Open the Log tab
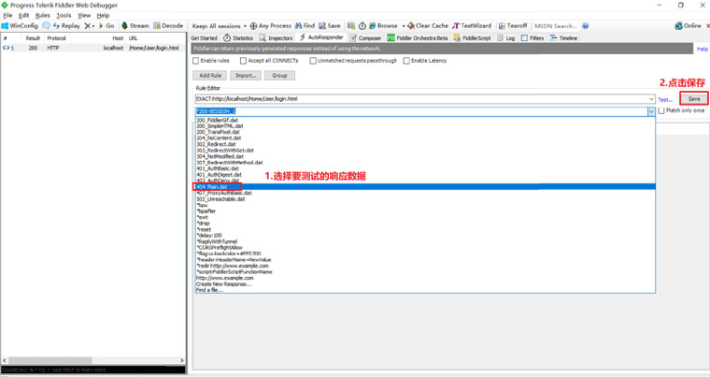Image resolution: width=710 pixels, height=377 pixels. coord(506,38)
